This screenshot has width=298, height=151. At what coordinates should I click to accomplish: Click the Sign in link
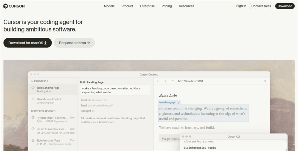point(241,6)
